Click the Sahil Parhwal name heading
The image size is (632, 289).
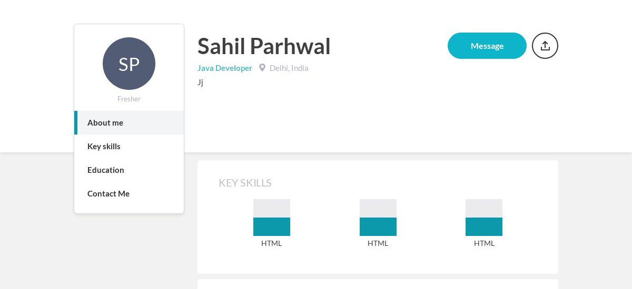click(264, 46)
